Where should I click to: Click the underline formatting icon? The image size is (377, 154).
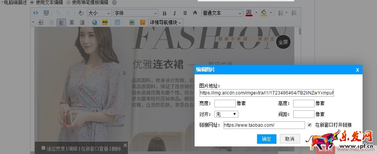pyautogui.click(x=184, y=13)
